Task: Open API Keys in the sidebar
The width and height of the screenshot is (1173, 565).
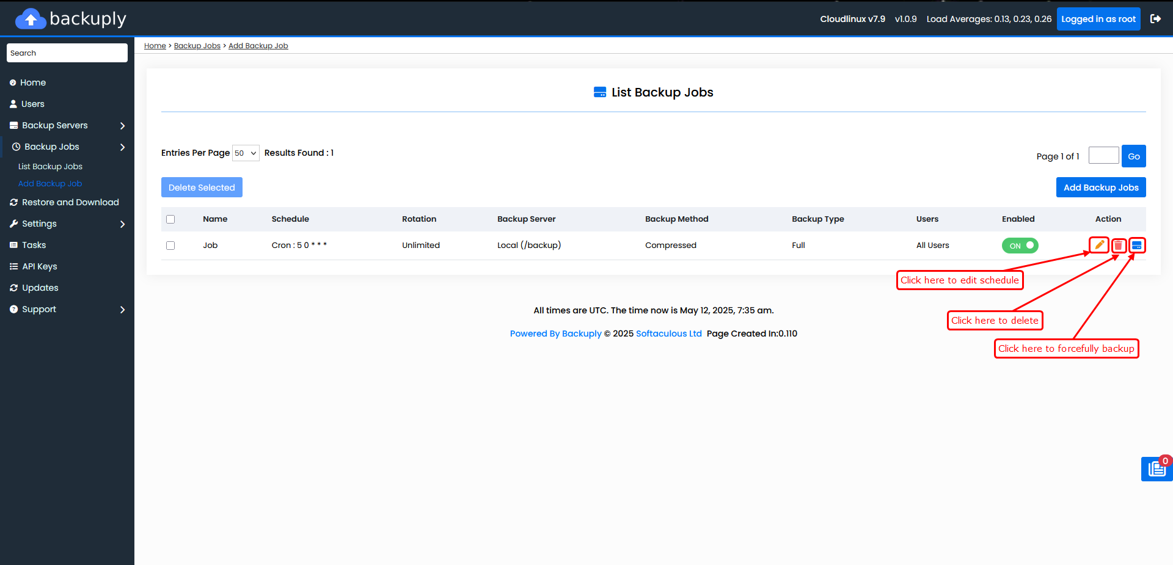Action: 39,266
